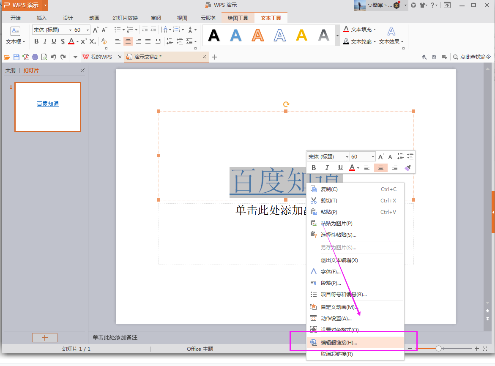
Task: Click the 我的WPS document tab
Action: click(x=101, y=57)
